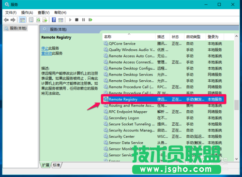Viewport: 242px width, 177px height.
Task: Open the 文件(F) menu
Action: 11,13
